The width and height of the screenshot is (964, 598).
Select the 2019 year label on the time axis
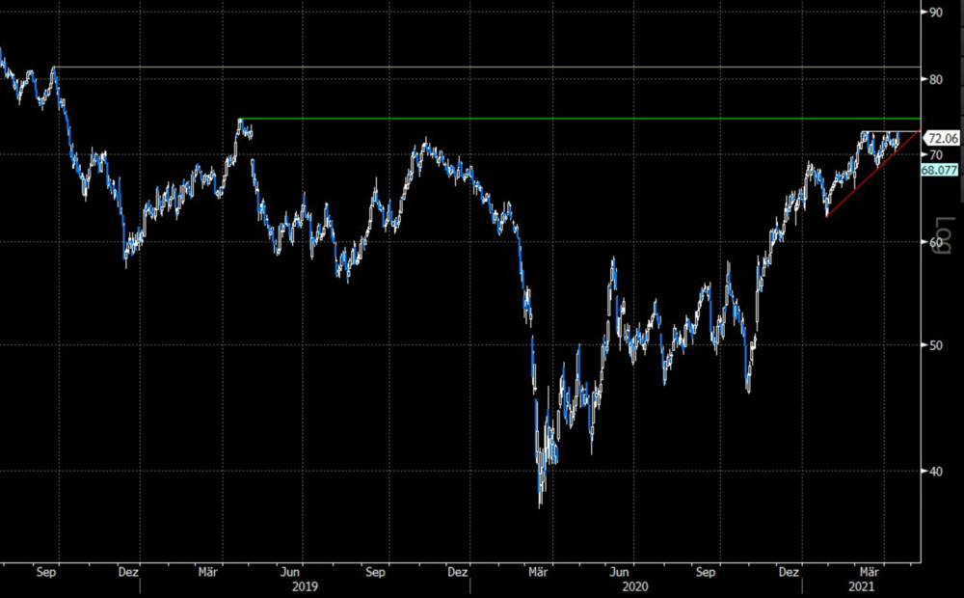305,586
